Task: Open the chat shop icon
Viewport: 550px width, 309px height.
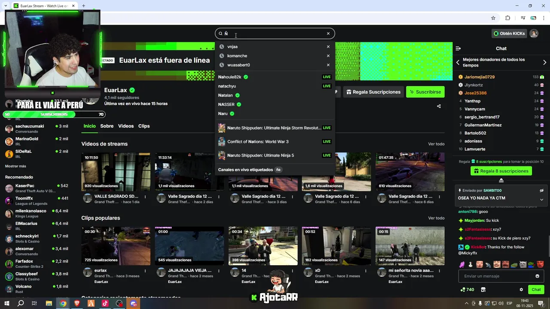Action: click(x=483, y=290)
